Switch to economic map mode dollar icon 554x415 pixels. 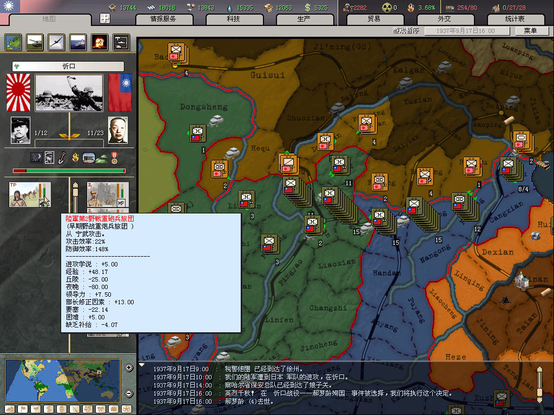pos(49,409)
